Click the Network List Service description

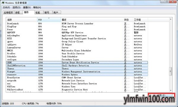(x=73, y=81)
